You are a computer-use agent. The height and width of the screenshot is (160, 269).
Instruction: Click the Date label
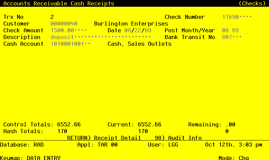[x=114, y=30]
